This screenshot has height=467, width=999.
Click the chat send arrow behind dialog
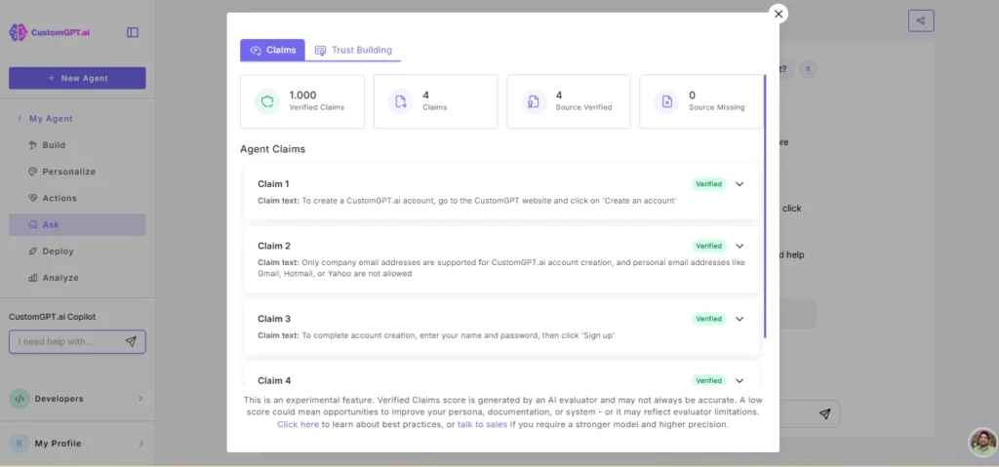click(x=825, y=414)
